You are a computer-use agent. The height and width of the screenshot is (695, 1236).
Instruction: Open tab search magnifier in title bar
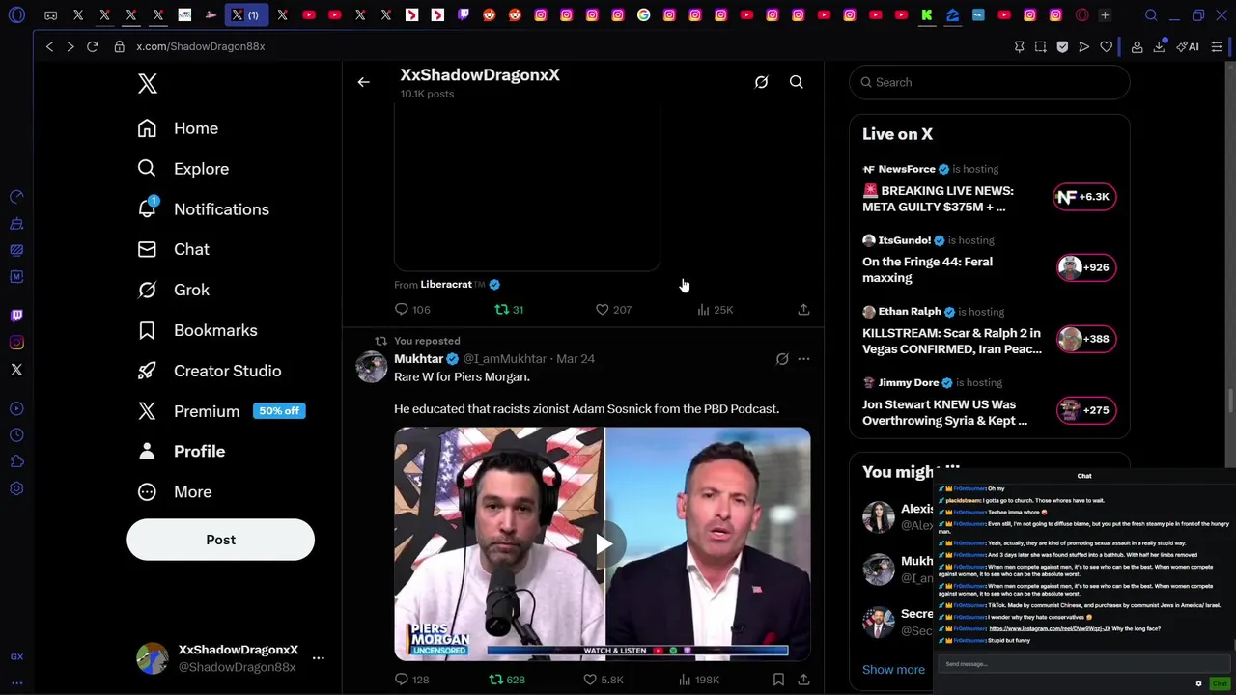pos(1151,15)
